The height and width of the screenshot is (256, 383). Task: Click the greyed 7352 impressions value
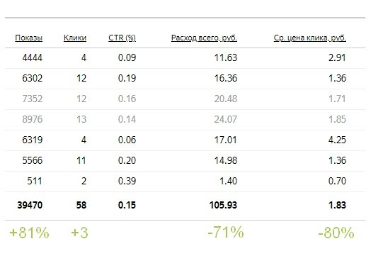coord(33,99)
